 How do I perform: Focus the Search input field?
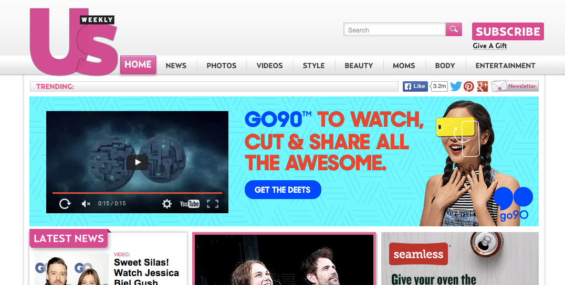click(394, 30)
